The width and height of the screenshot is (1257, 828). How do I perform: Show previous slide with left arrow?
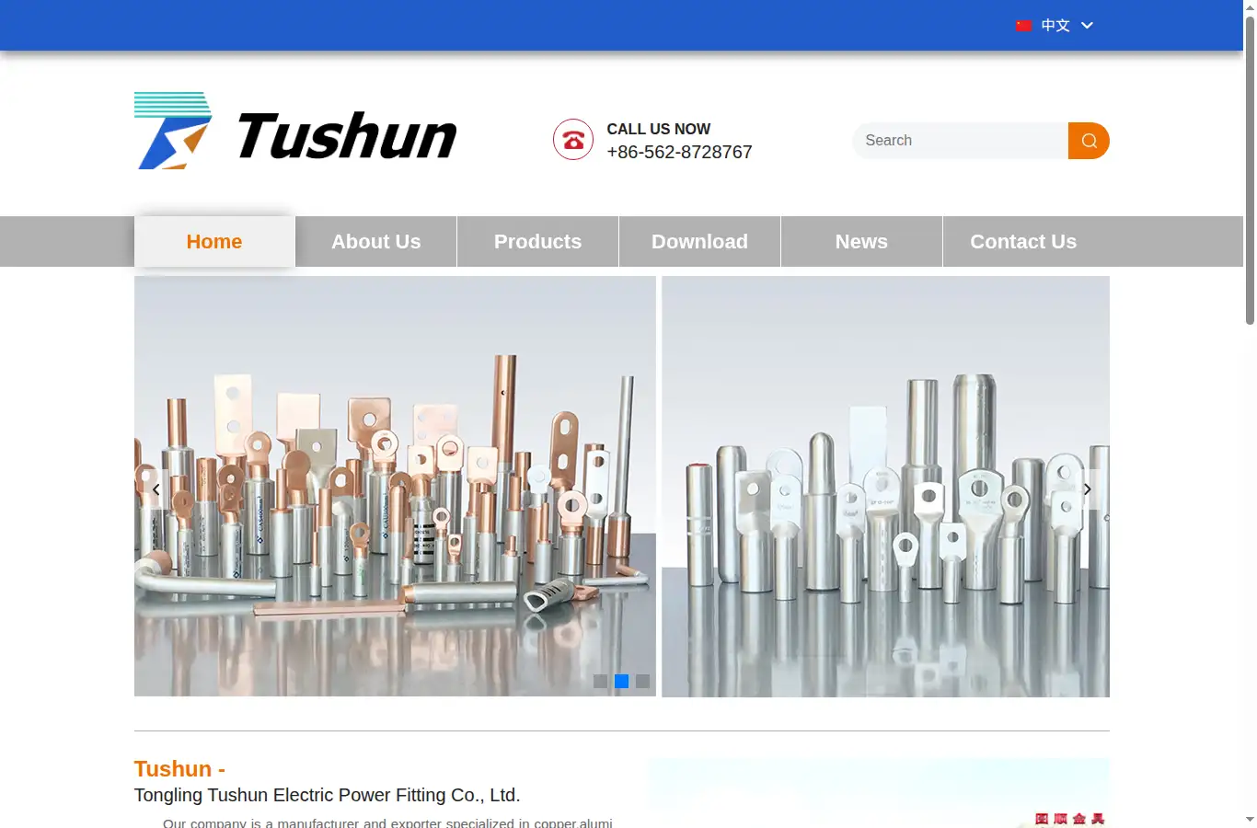(x=156, y=489)
